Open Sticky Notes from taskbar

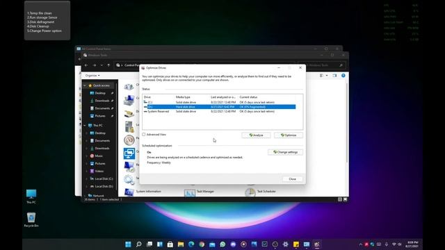tap(296, 244)
